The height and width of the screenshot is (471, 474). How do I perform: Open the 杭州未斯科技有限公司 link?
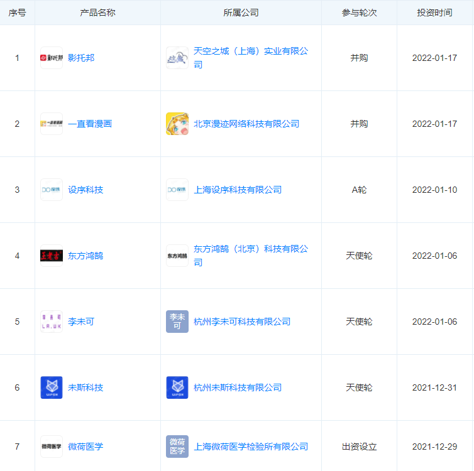[238, 387]
